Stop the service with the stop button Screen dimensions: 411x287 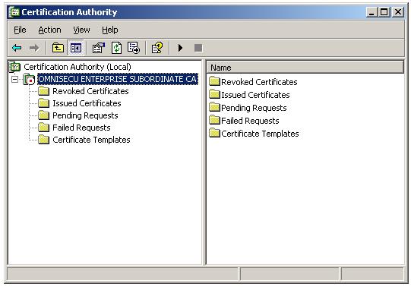198,48
